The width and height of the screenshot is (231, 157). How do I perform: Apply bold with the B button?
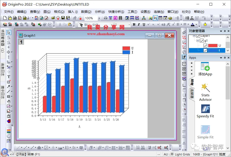[134, 24]
